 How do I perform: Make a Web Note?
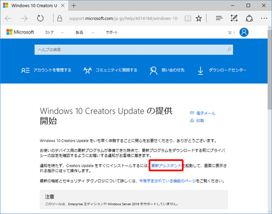[234, 18]
